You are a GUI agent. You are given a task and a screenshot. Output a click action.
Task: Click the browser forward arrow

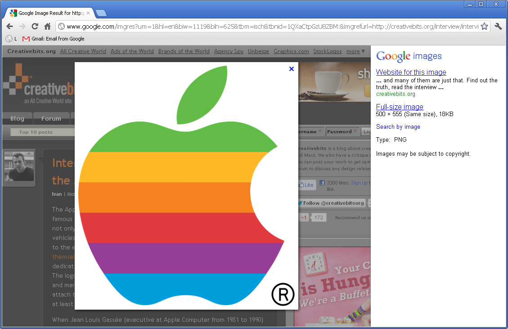click(x=22, y=26)
